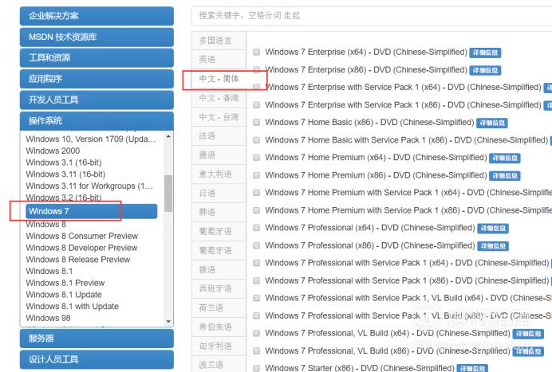Select the 英语 language tab
The width and height of the screenshot is (552, 372).
[x=219, y=60]
